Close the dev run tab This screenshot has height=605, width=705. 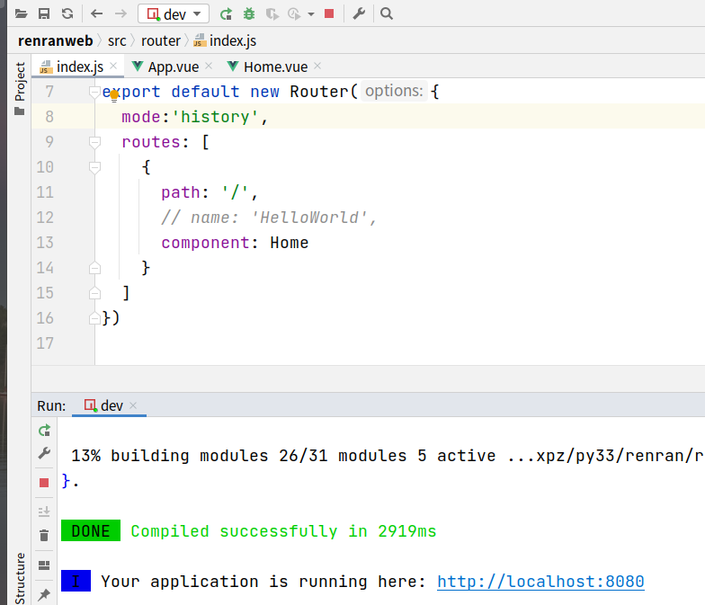pyautogui.click(x=133, y=405)
